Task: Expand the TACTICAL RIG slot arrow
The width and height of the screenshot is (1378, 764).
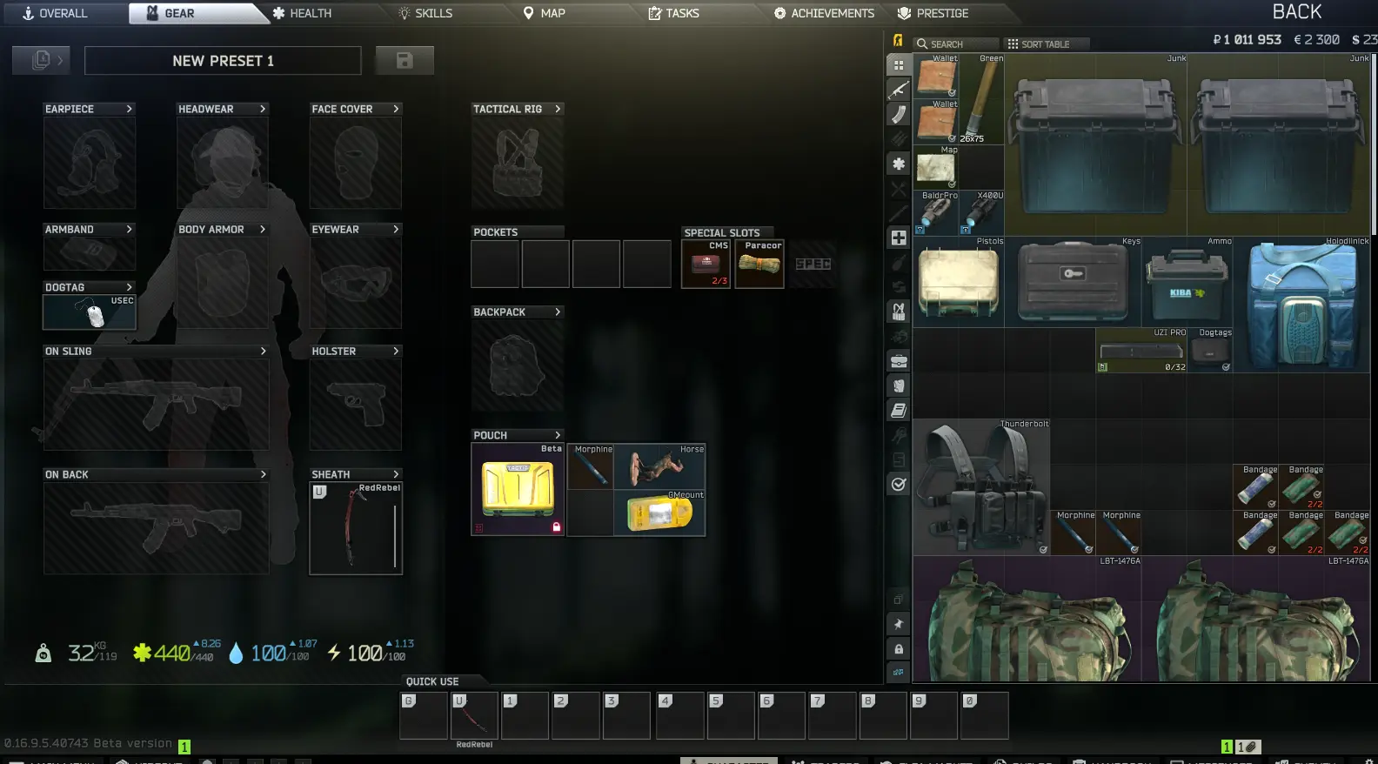Action: tap(558, 109)
